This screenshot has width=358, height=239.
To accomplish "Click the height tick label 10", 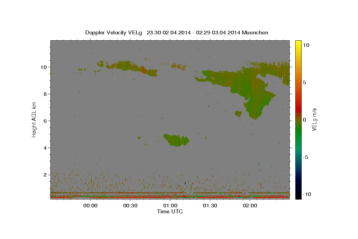I will [44, 67].
